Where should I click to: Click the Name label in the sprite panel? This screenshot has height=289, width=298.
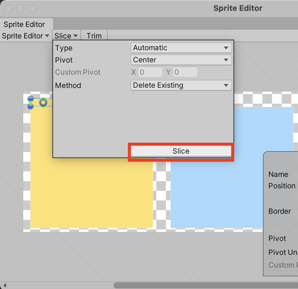(x=278, y=174)
